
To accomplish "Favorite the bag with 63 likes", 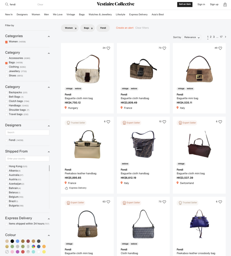I will [x=108, y=202].
